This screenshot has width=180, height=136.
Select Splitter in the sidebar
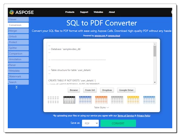(x=18, y=48)
